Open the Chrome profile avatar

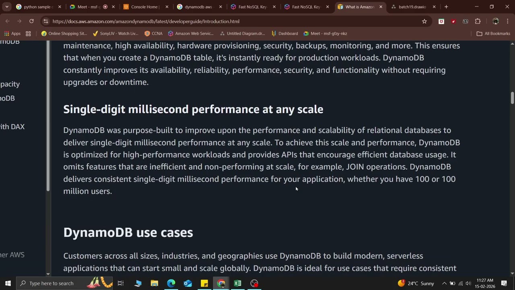(x=496, y=21)
